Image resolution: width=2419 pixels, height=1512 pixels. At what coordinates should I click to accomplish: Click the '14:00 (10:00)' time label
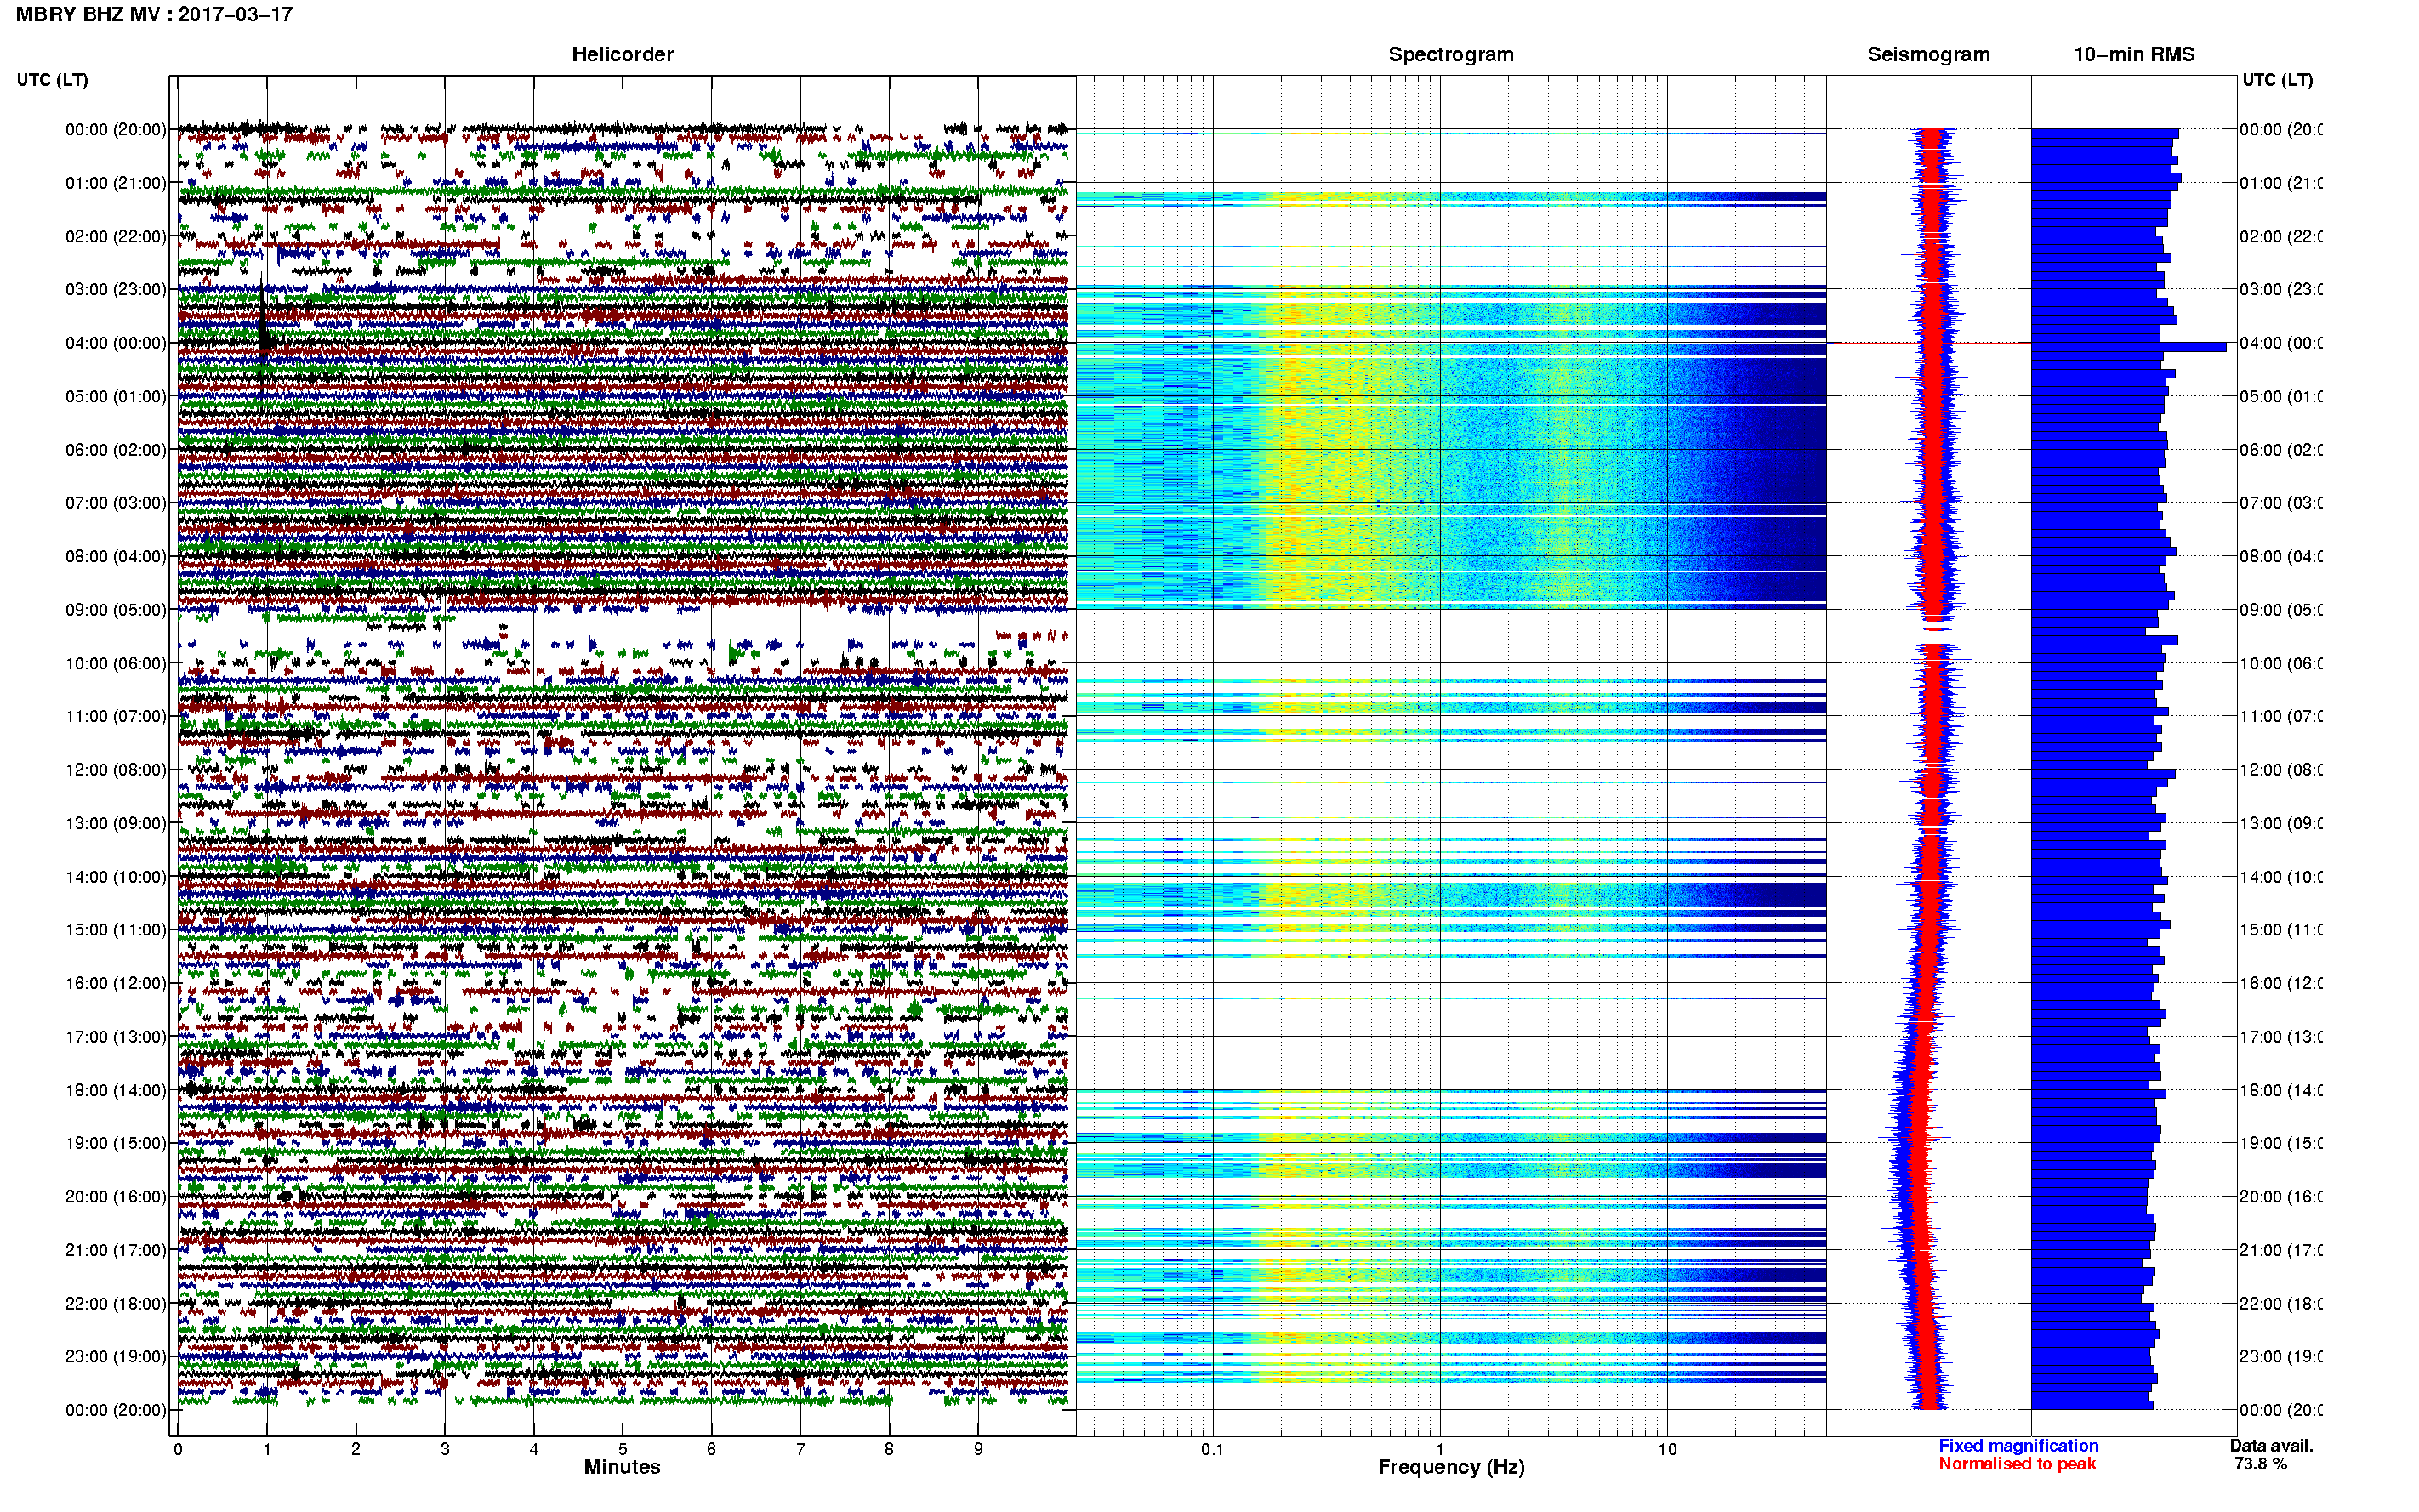[116, 877]
